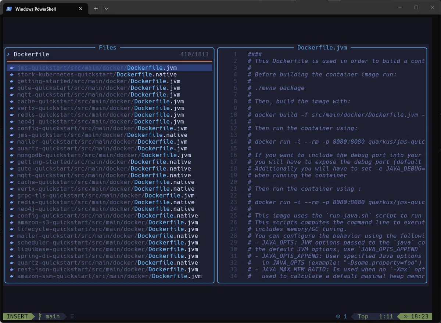This screenshot has width=441, height=323.
Task: Click the lines icon after the main branch segment
Action: 72,316
